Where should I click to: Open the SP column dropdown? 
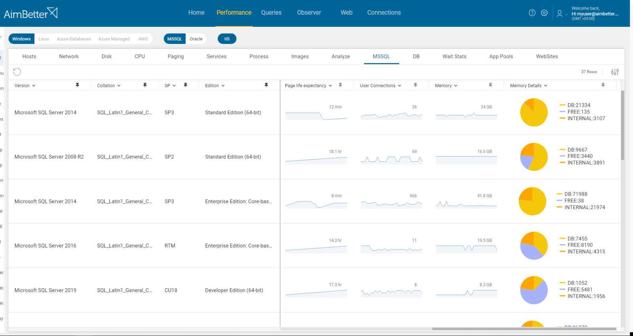(174, 86)
